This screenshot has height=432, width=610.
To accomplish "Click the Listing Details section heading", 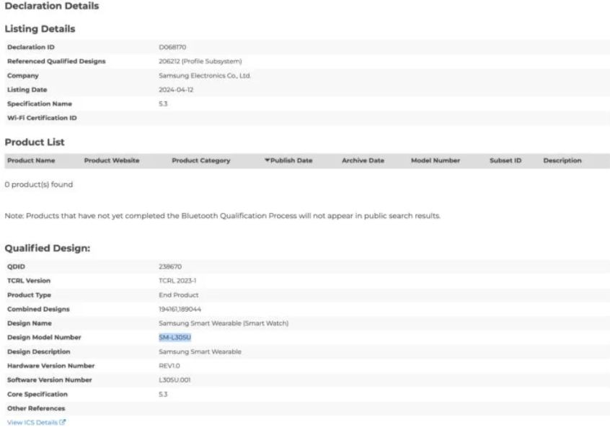I will pyautogui.click(x=40, y=30).
